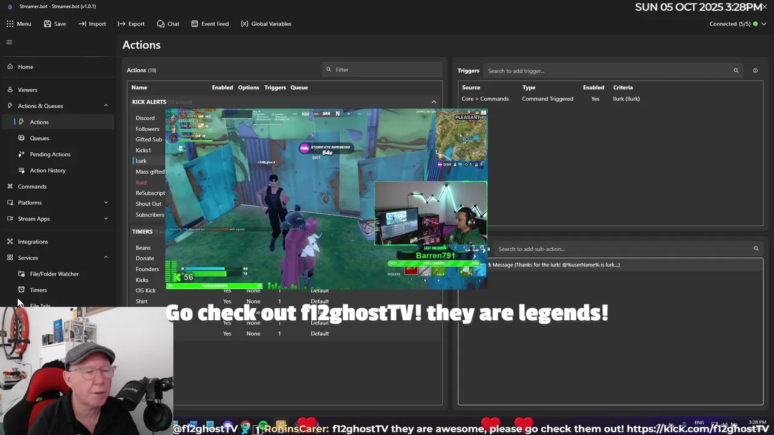Click the Action History icon
The width and height of the screenshot is (774, 435).
point(22,170)
